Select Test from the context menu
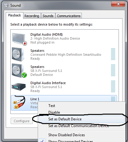The height and width of the screenshot is (142, 128). 52,106
